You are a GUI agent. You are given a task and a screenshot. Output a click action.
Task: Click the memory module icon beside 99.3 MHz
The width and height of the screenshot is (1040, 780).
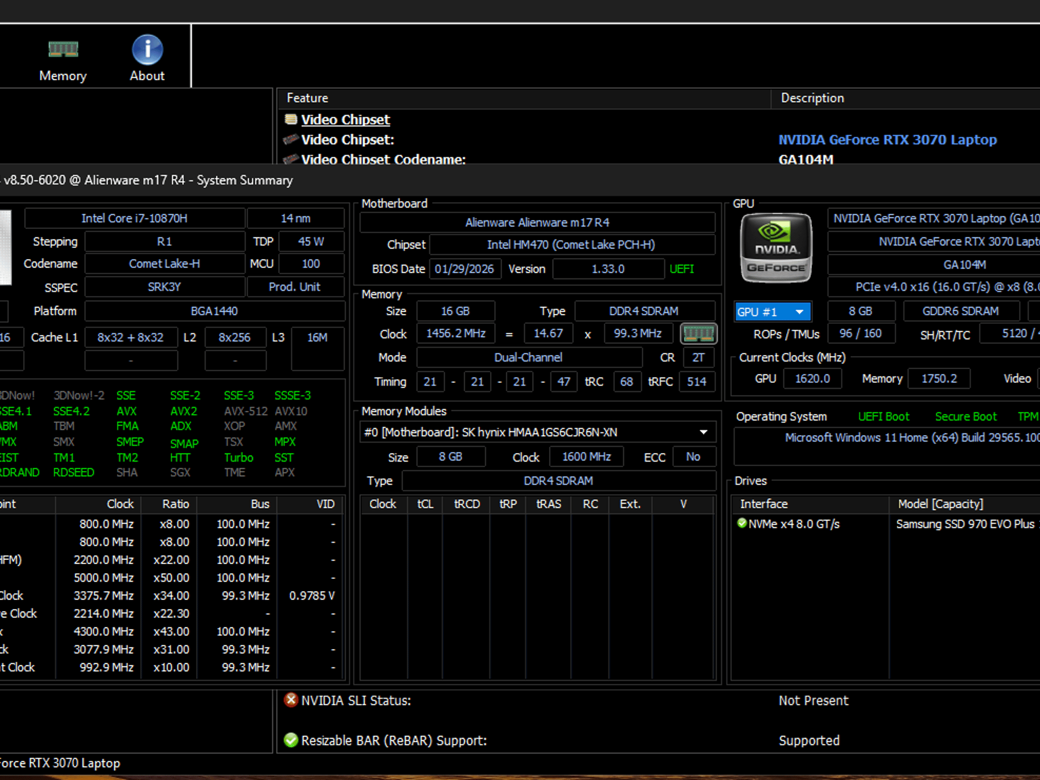[x=699, y=334]
